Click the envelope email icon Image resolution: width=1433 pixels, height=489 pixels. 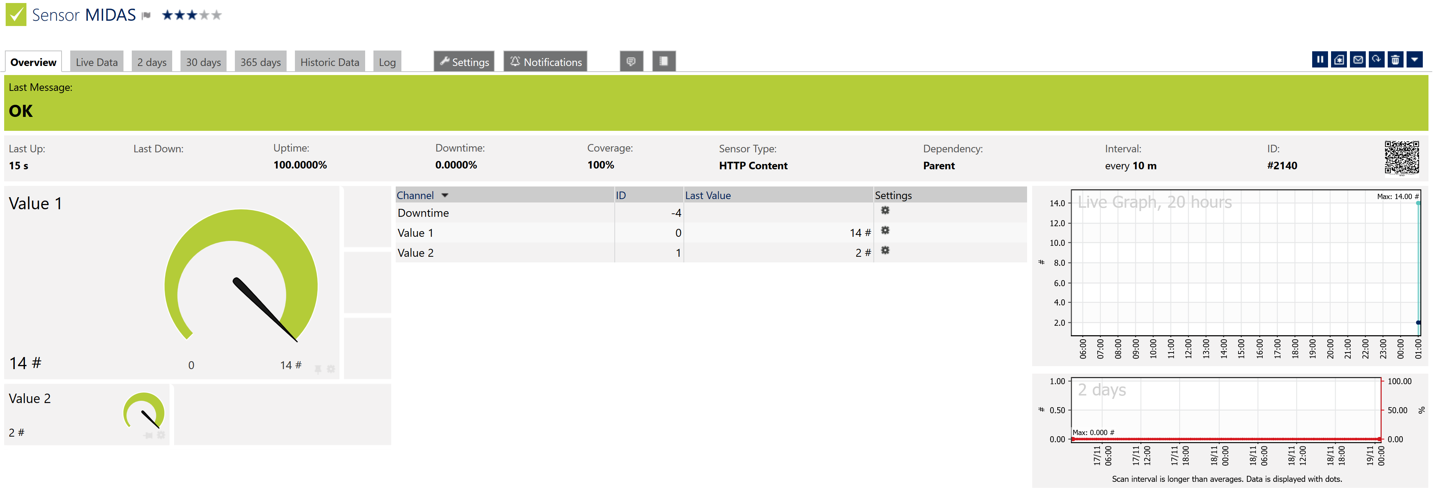1357,60
